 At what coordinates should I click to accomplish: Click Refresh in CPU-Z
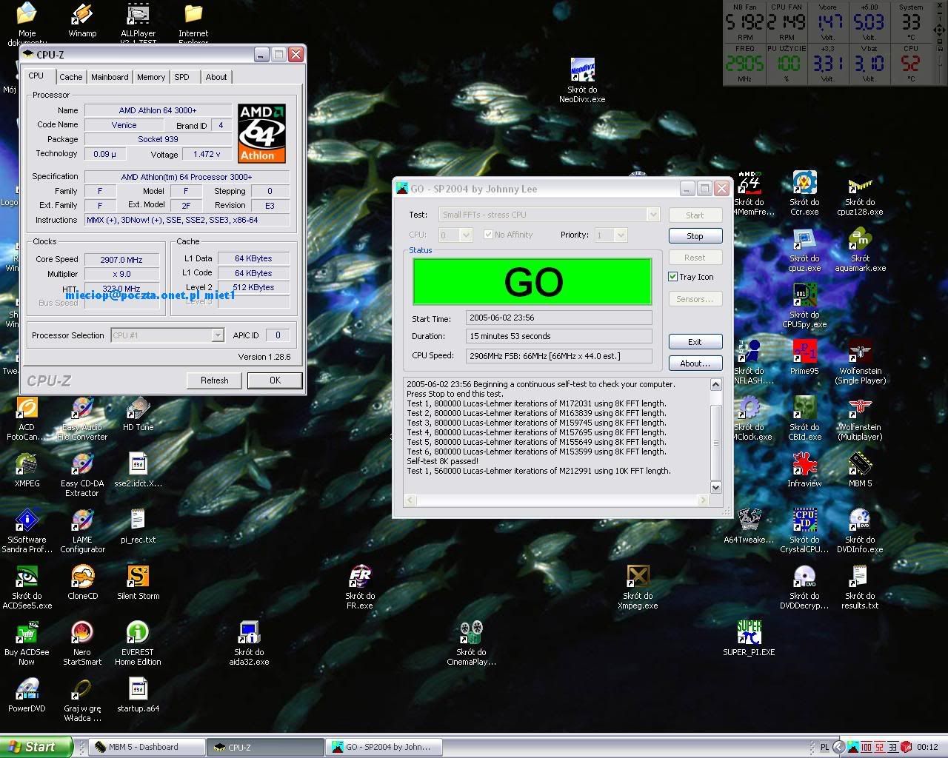pos(215,380)
